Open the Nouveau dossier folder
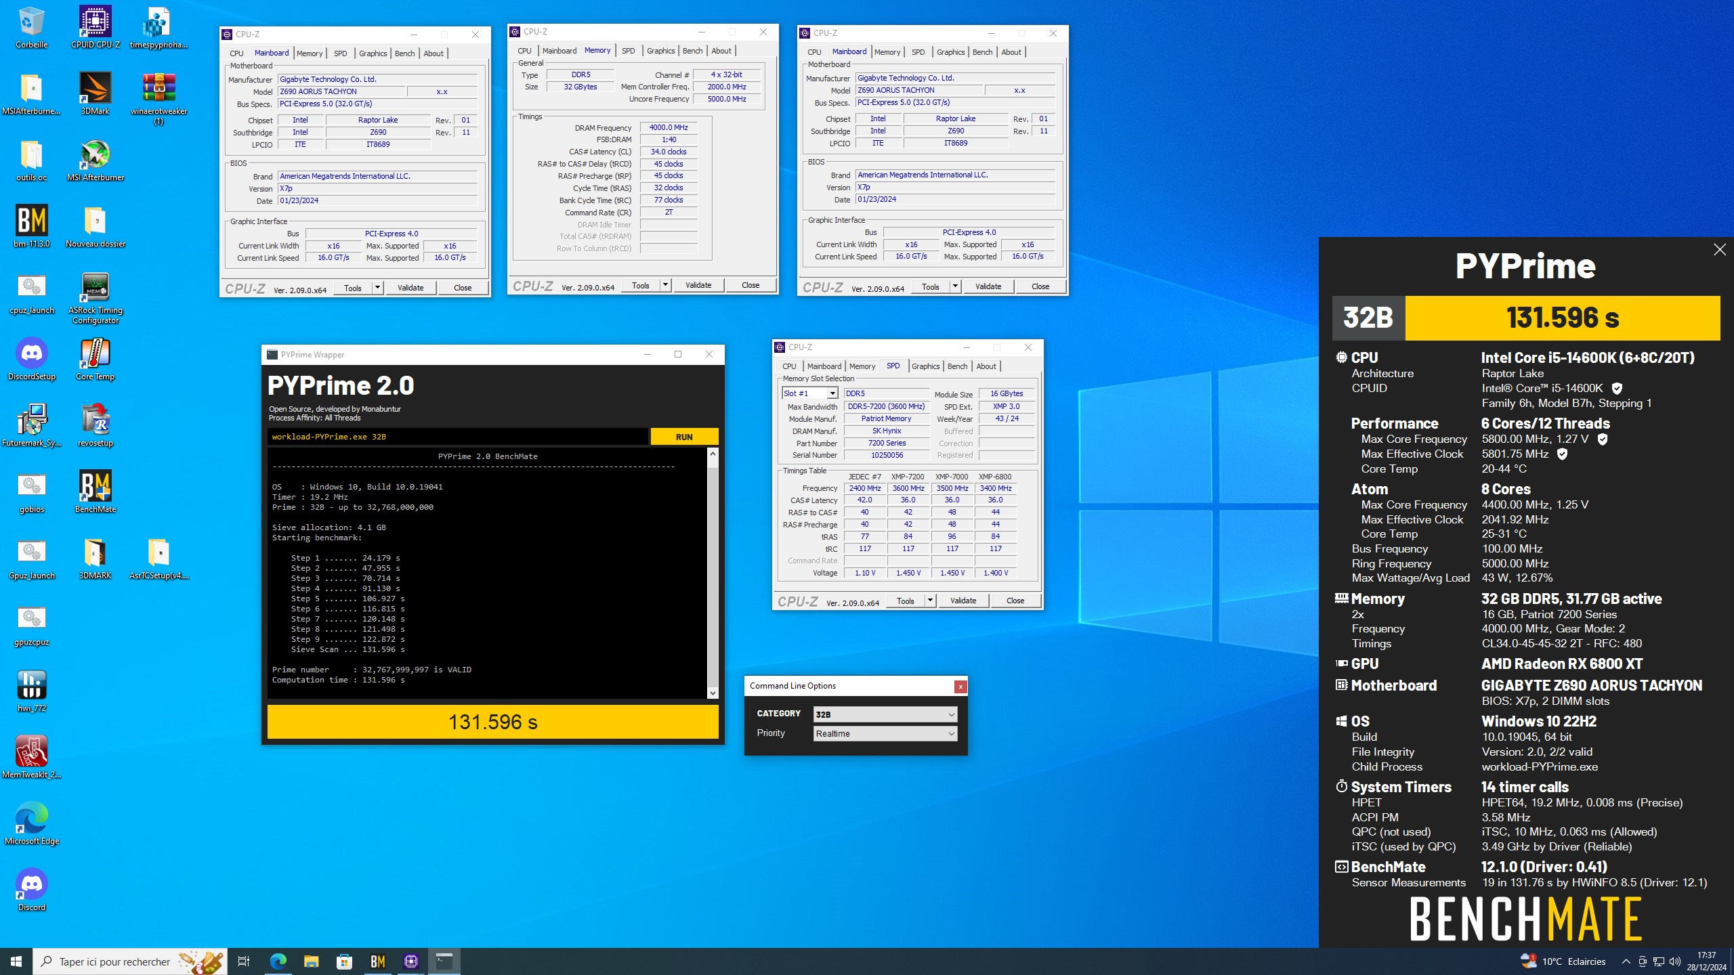Screen dimensions: 1734x975 [95, 226]
